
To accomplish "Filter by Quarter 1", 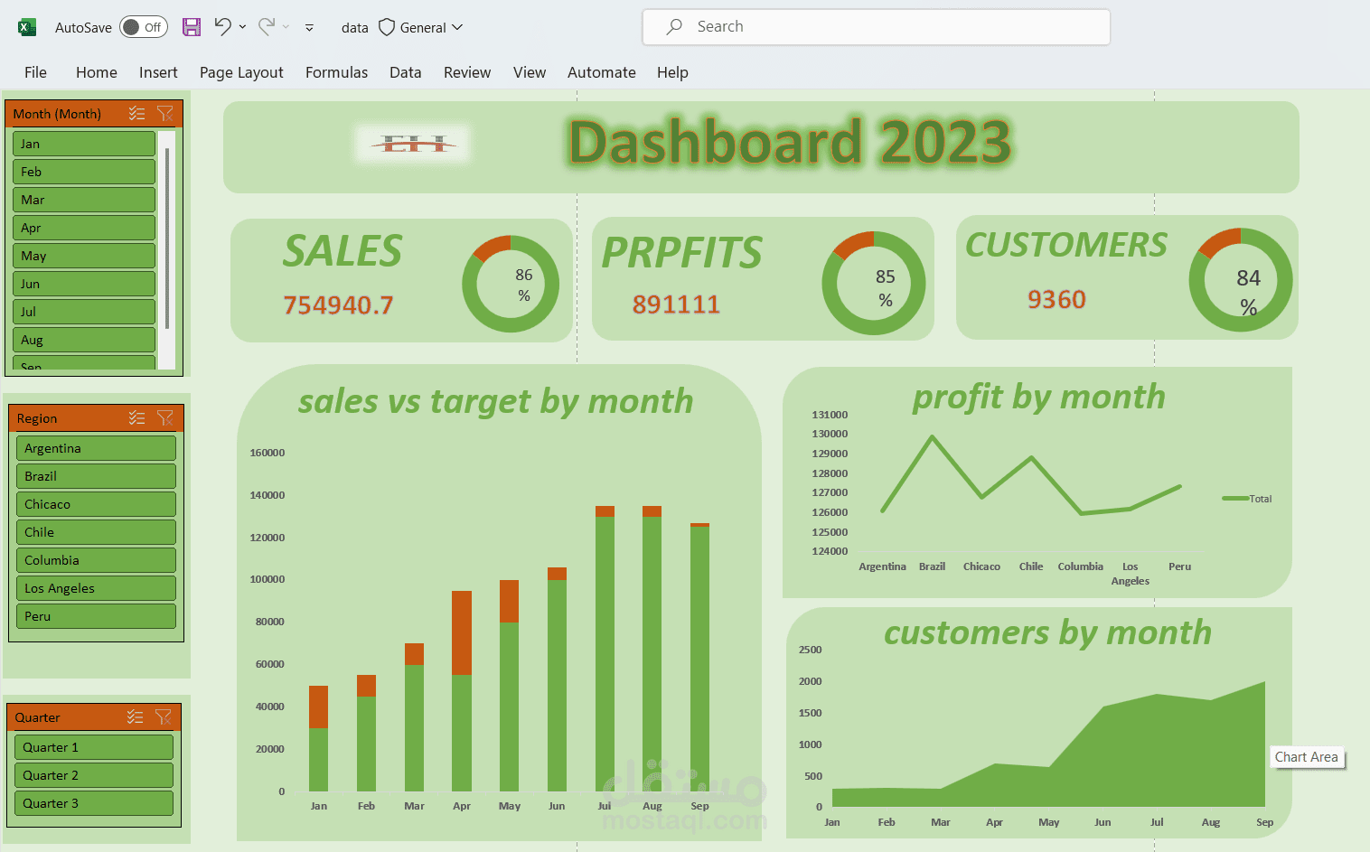I will tap(94, 747).
